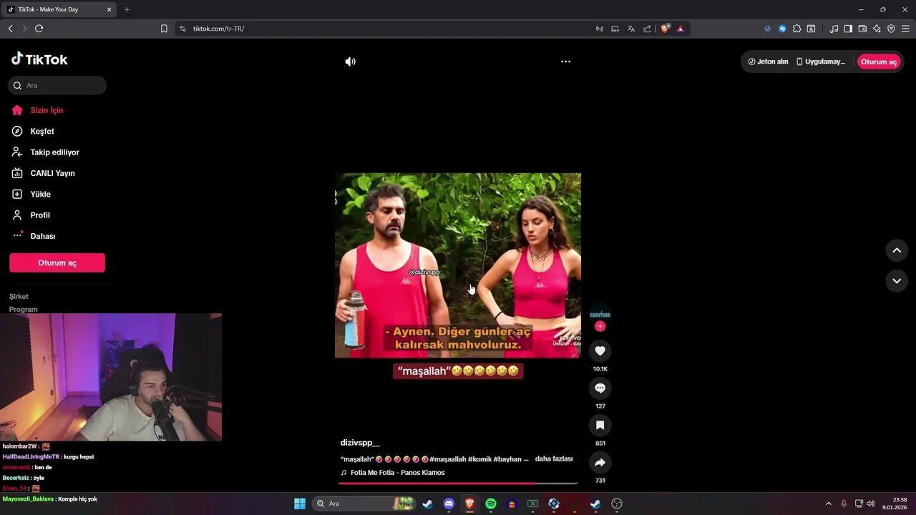Screen dimensions: 916x515
Task: Focus the TikTok Ara search field
Action: pos(57,85)
